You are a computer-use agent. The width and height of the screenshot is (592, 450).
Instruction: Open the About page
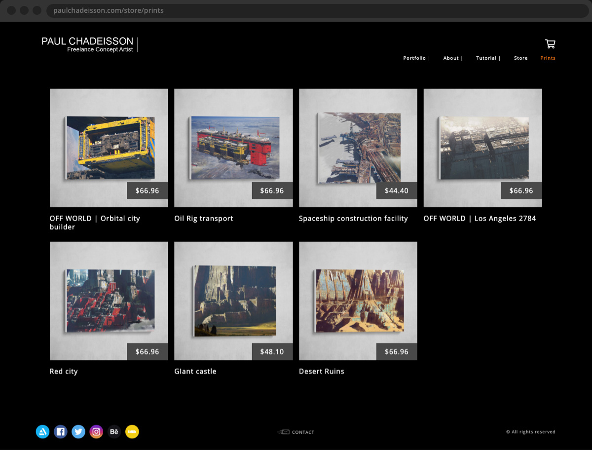(451, 58)
